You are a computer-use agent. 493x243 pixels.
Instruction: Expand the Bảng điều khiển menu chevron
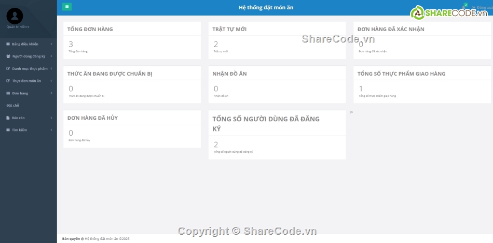pyautogui.click(x=51, y=44)
